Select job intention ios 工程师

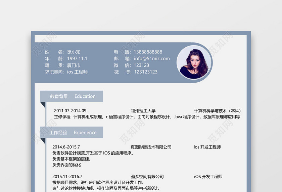(x=77, y=72)
